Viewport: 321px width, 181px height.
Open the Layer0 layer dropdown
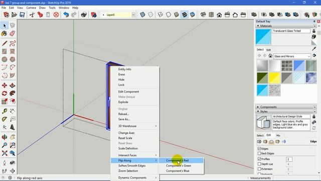133,15
